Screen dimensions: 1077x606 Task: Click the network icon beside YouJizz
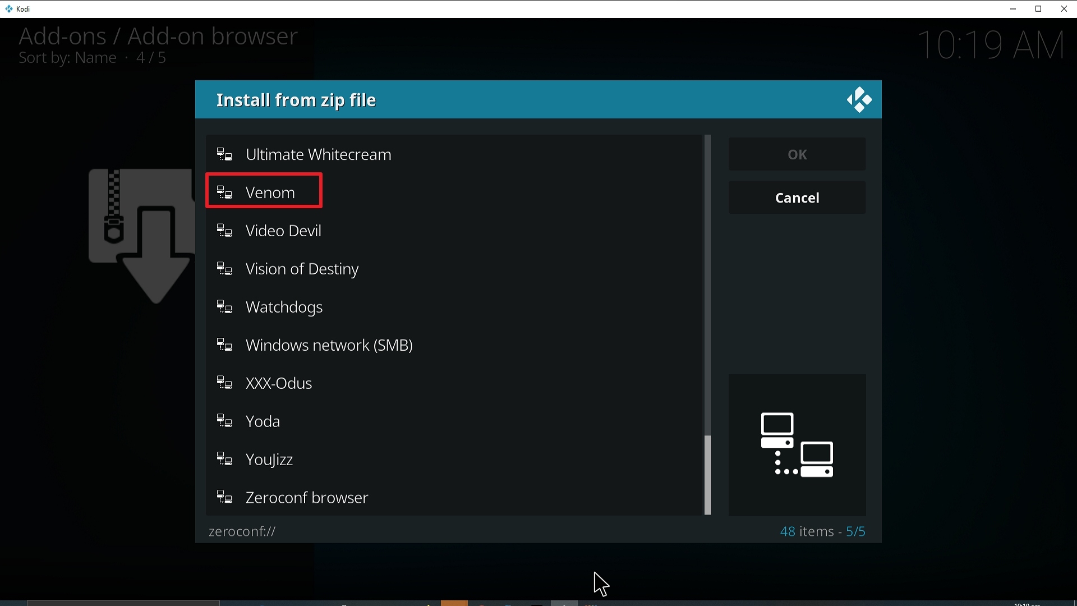225,460
